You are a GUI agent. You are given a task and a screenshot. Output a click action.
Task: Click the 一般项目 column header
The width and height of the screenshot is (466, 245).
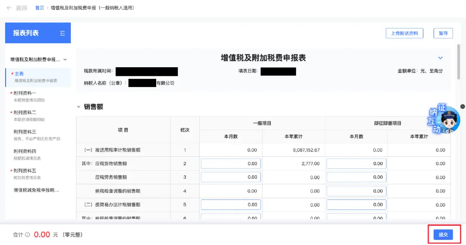tap(262, 123)
